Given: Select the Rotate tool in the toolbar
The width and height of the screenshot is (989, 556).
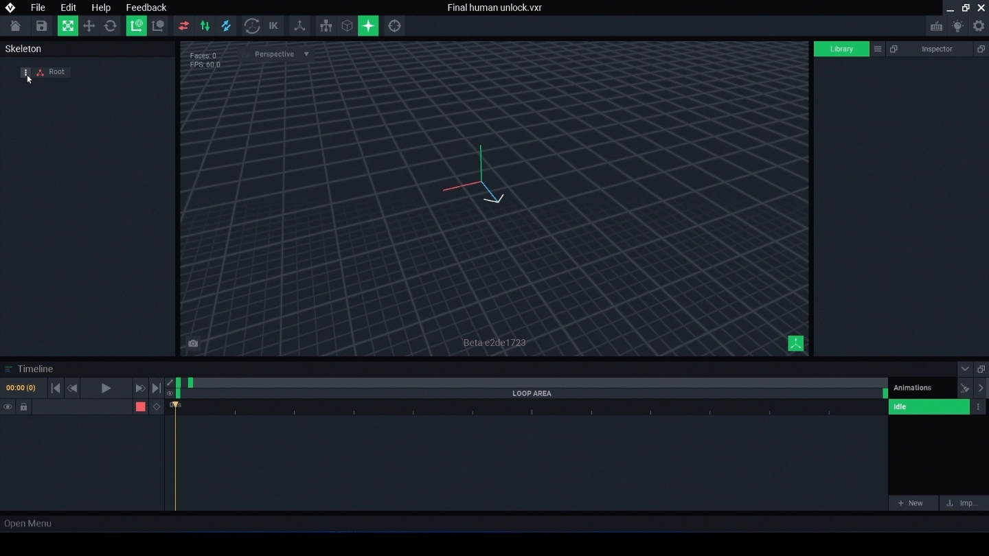Looking at the screenshot, I should pyautogui.click(x=111, y=26).
